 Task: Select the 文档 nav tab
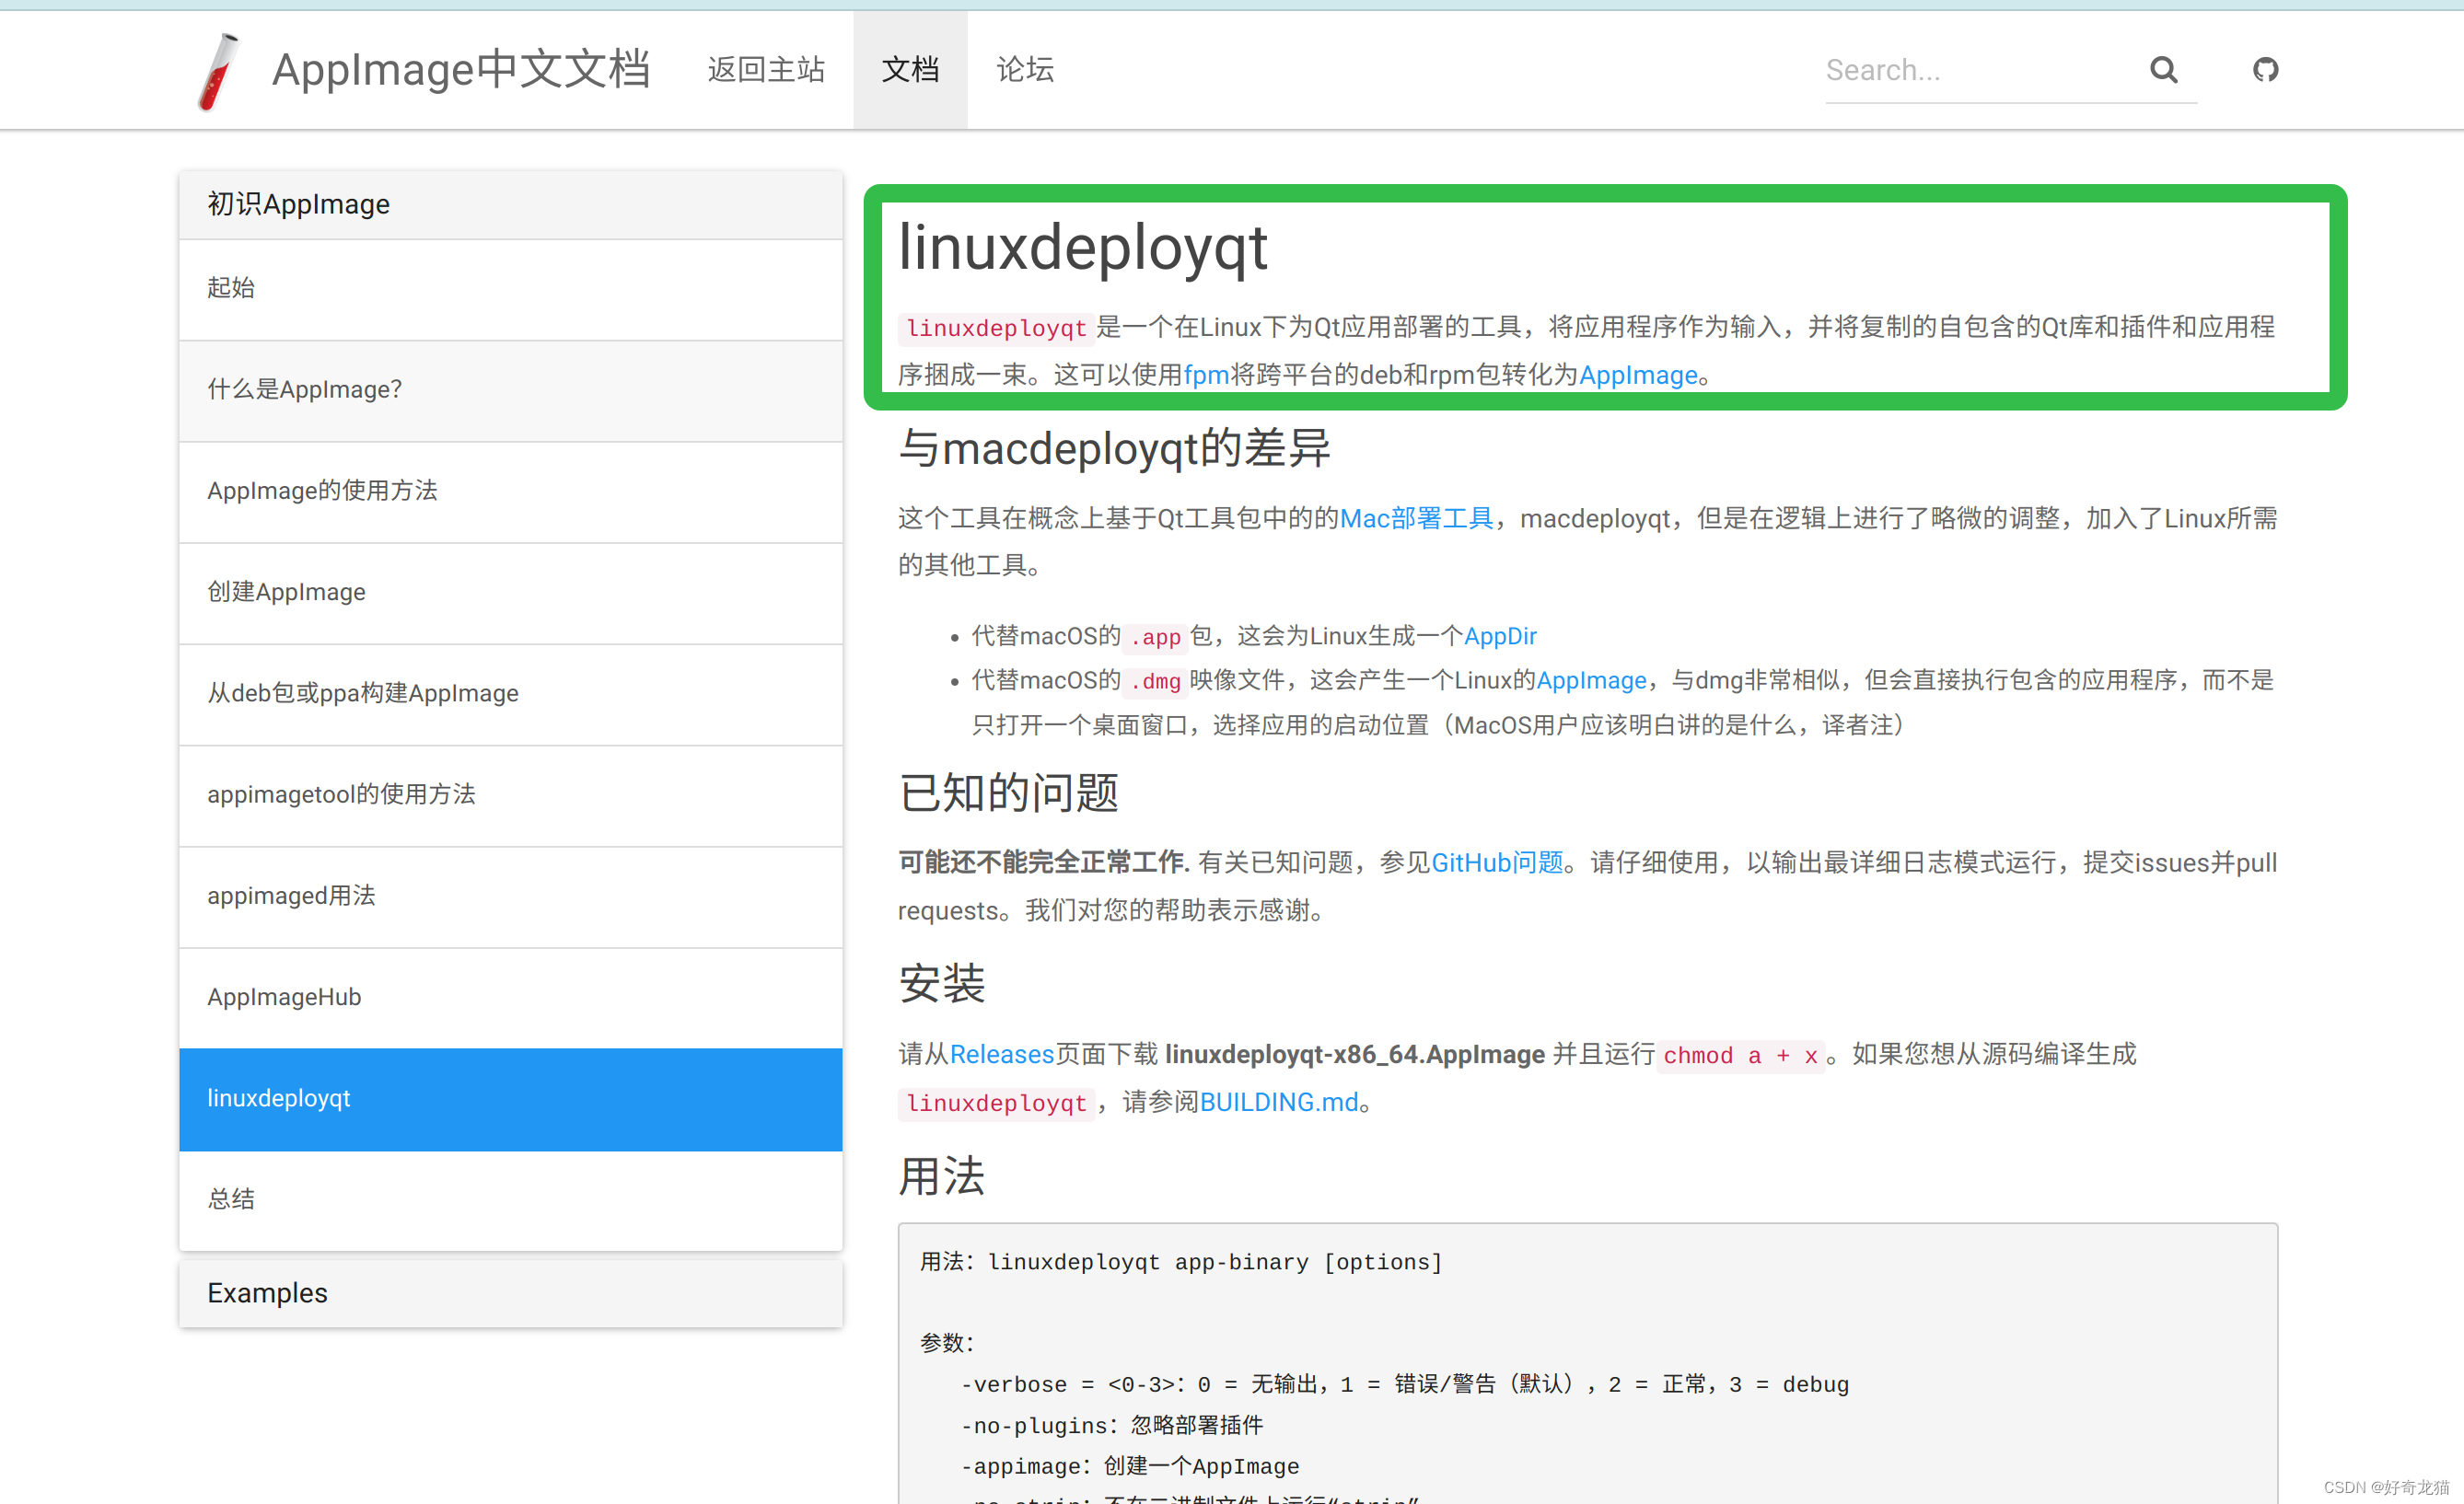tap(910, 70)
